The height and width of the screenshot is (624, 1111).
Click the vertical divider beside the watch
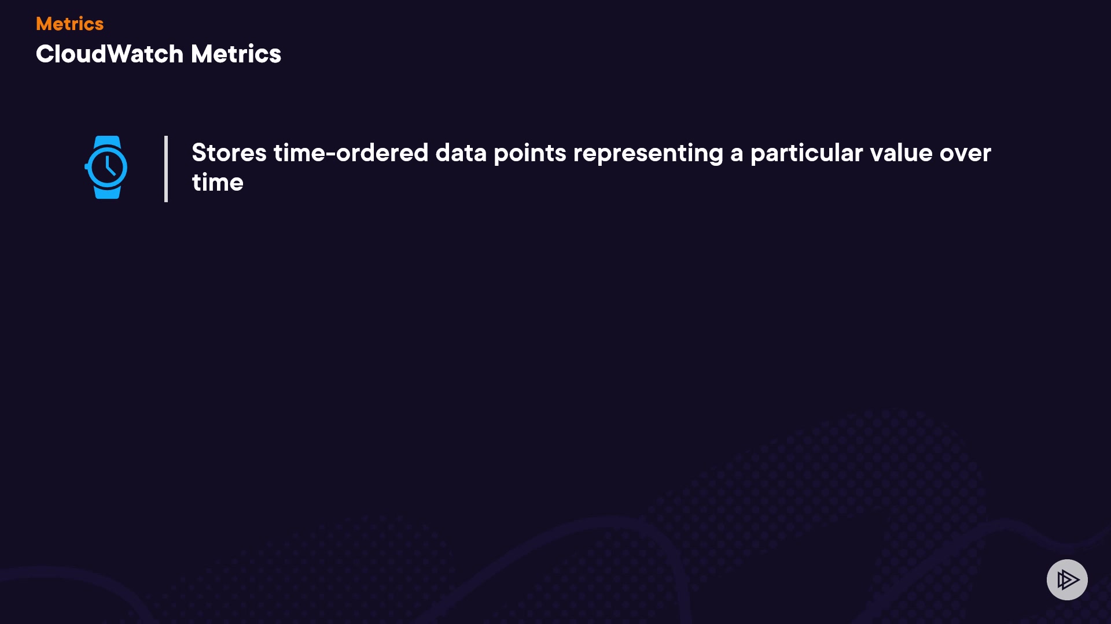[166, 169]
